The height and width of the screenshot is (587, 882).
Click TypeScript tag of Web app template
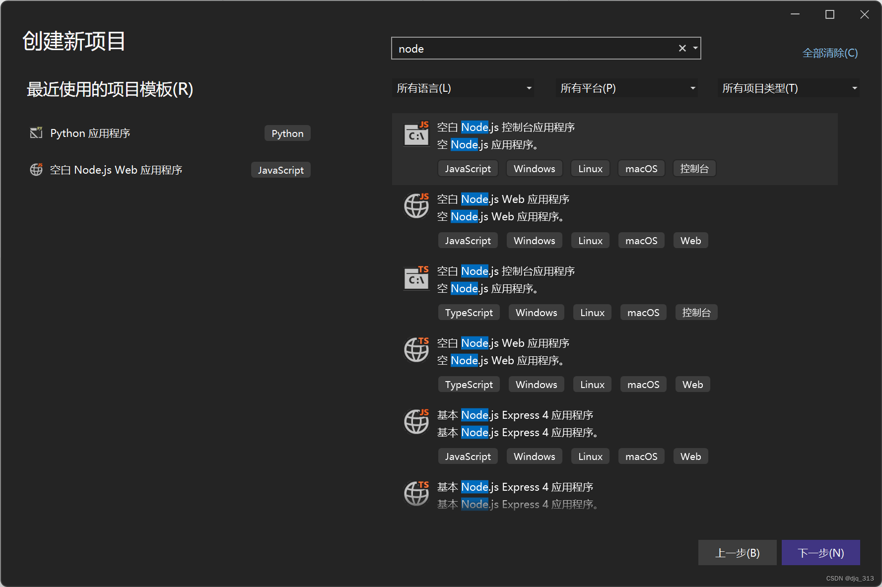(x=469, y=384)
